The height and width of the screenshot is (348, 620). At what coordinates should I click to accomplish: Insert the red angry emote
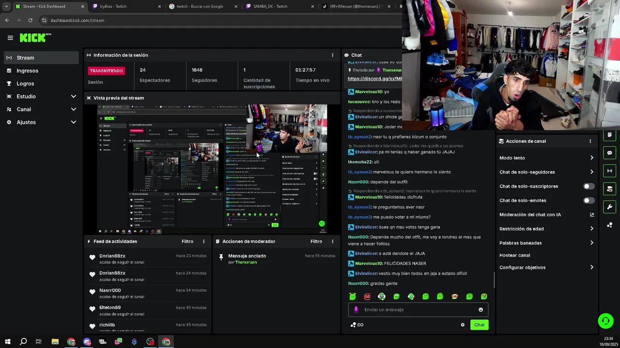(x=367, y=296)
